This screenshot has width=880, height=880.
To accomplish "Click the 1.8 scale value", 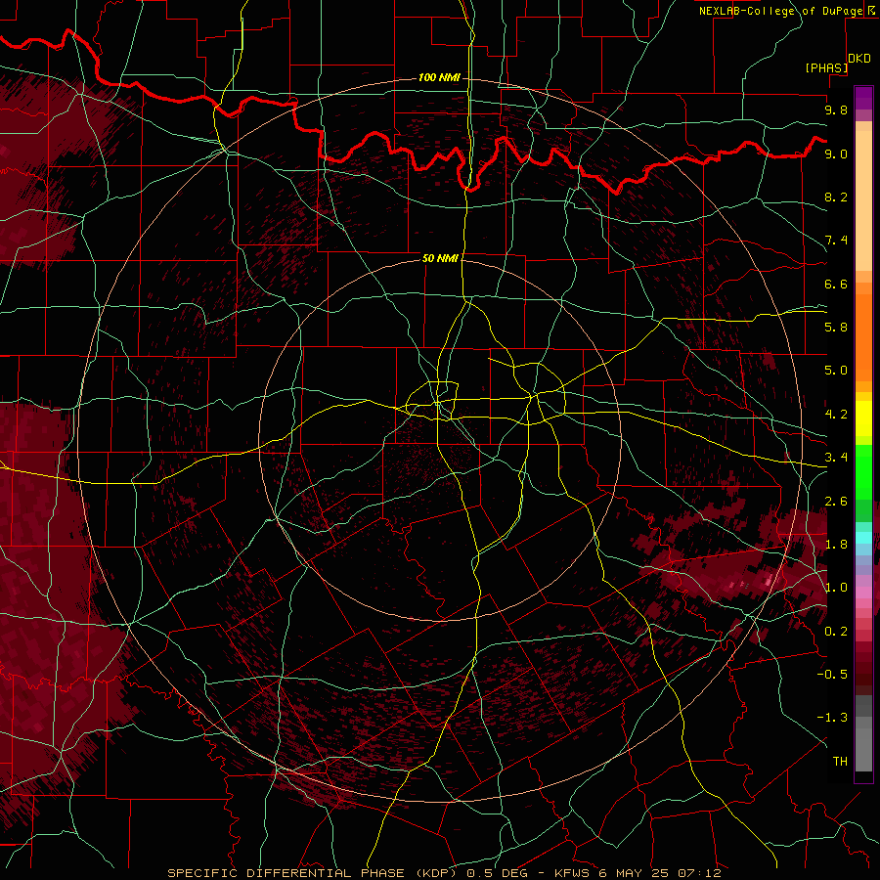I will tap(836, 545).
